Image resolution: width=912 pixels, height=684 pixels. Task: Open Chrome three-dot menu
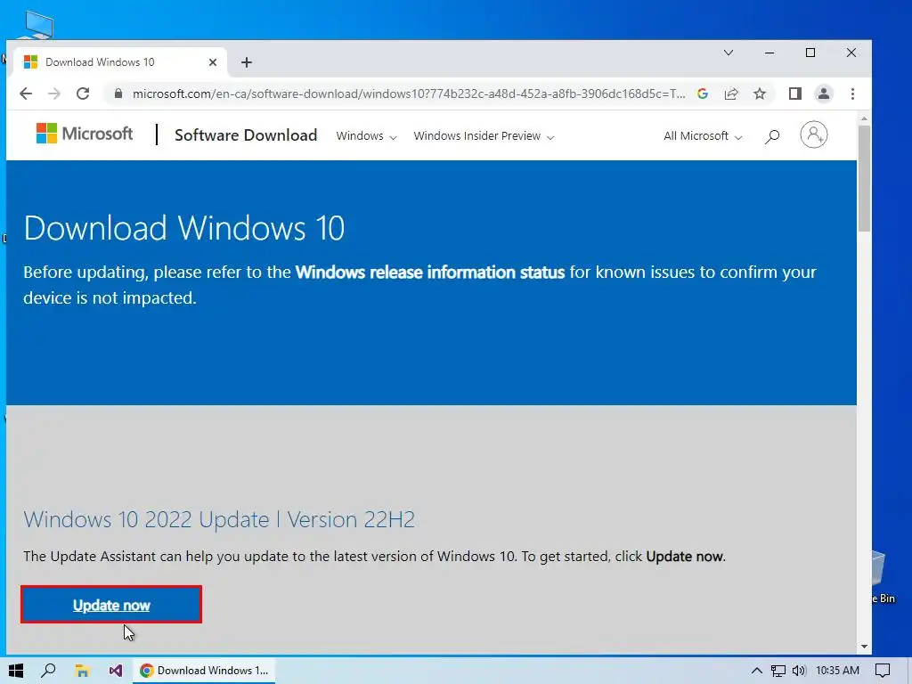click(852, 94)
